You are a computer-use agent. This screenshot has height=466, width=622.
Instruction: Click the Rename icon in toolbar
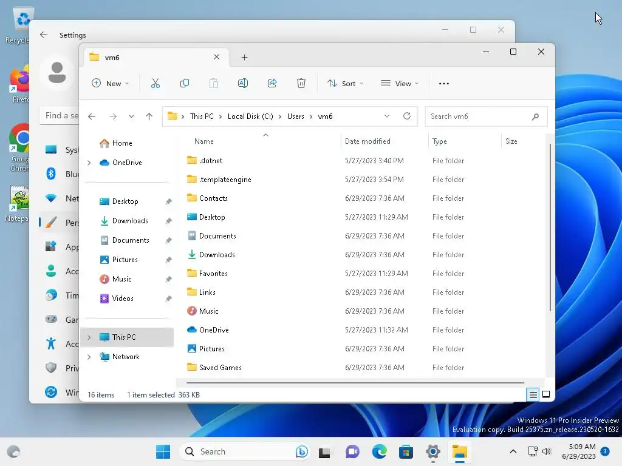243,83
